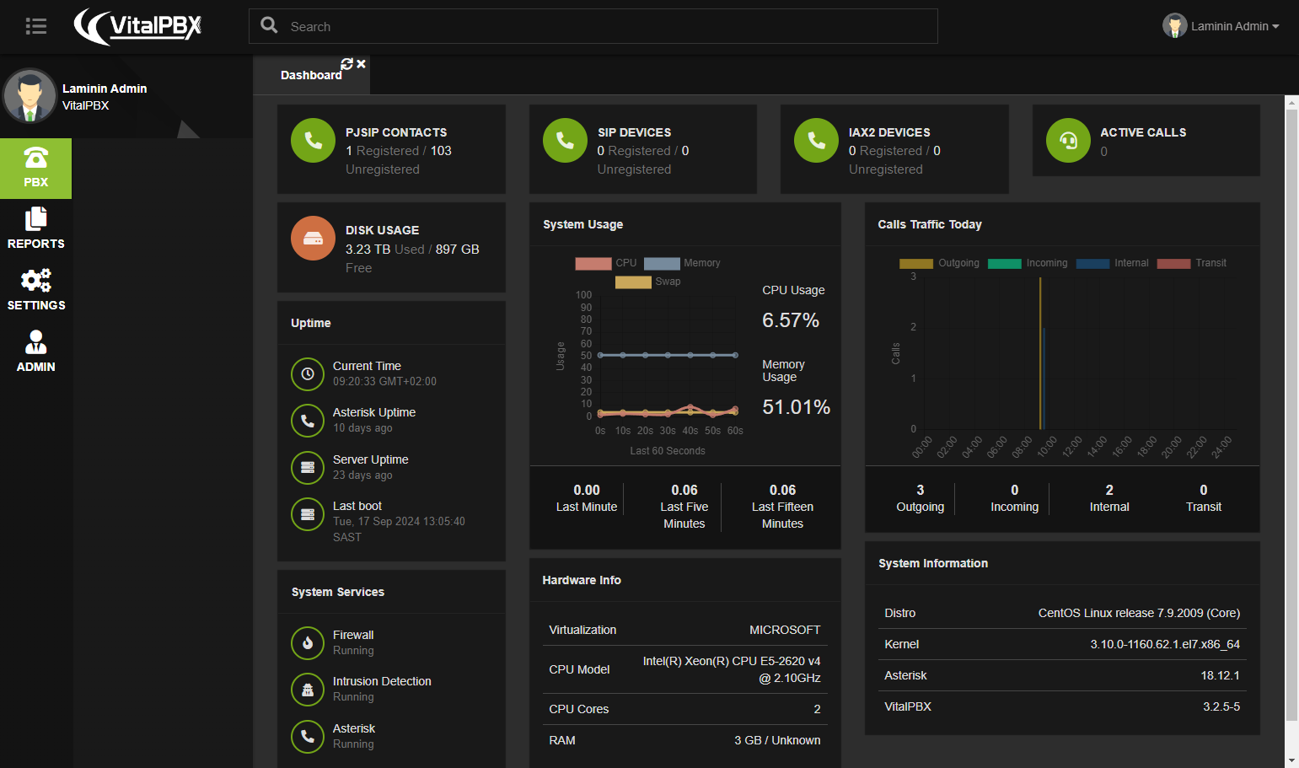Image resolution: width=1299 pixels, height=768 pixels.
Task: Toggle Incoming series in Calls Traffic legend
Action: [x=1028, y=263]
